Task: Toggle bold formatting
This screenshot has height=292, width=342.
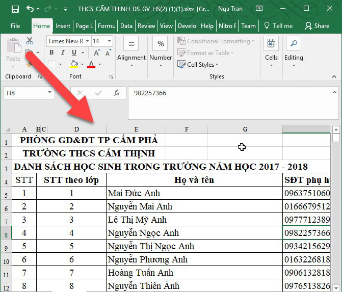Action: click(51, 52)
